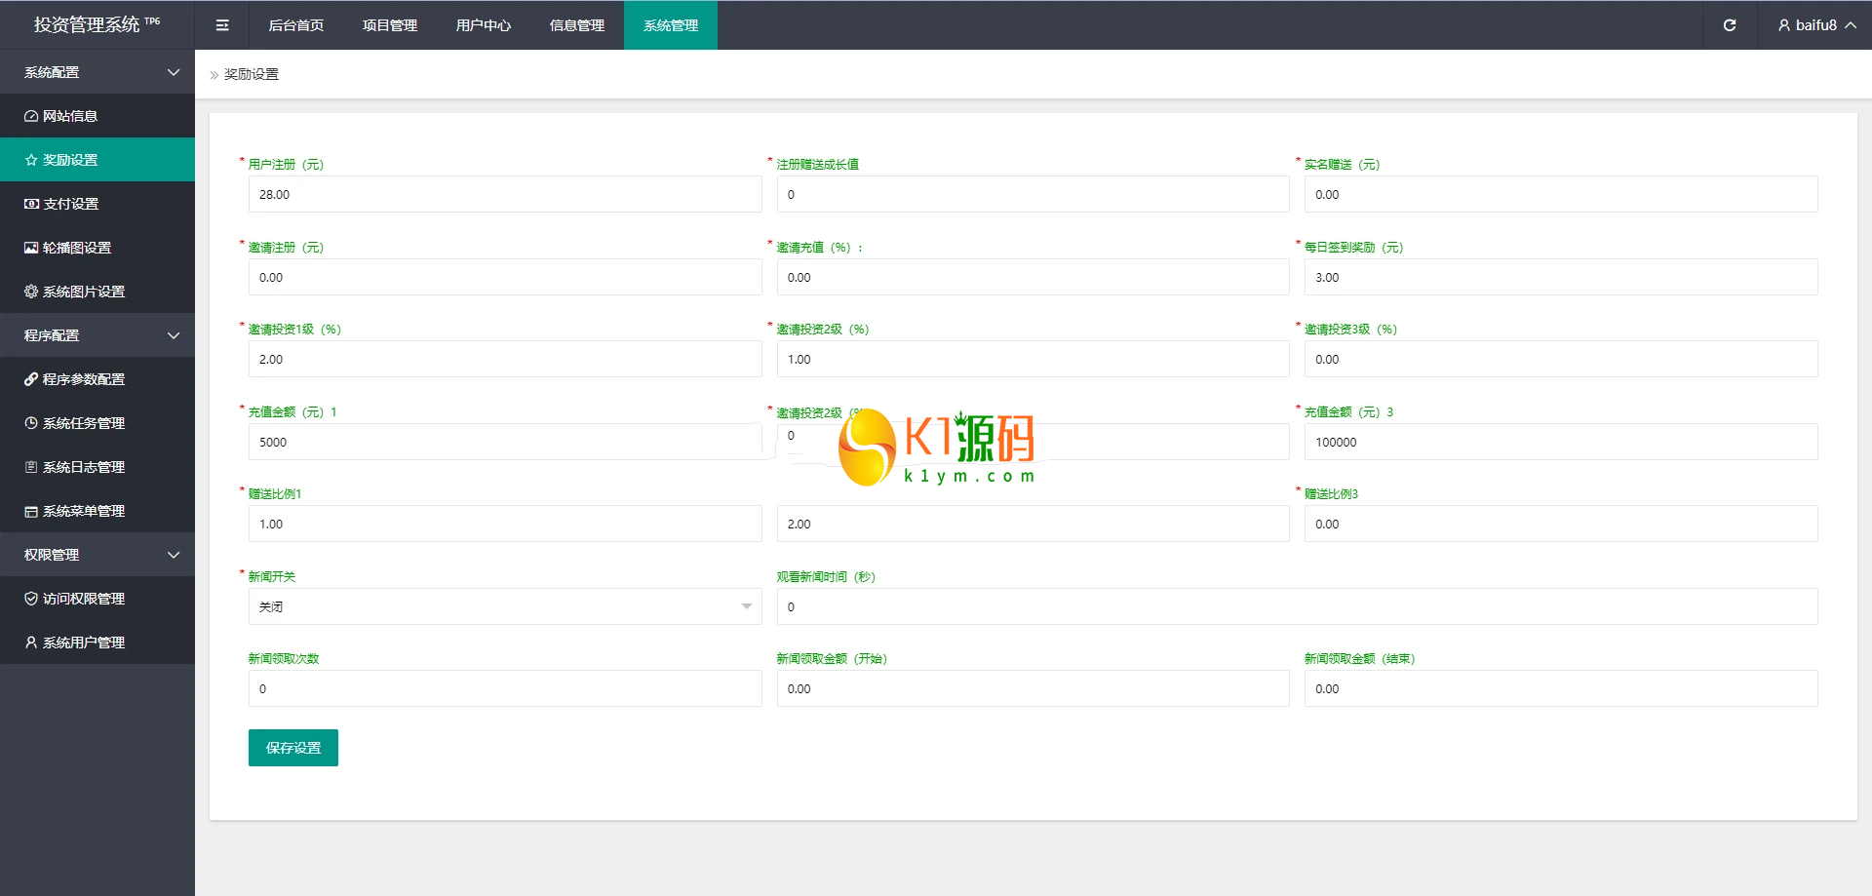Viewport: 1872px width, 896px height.
Task: Go to the 后台首页 tab
Action: click(x=296, y=25)
